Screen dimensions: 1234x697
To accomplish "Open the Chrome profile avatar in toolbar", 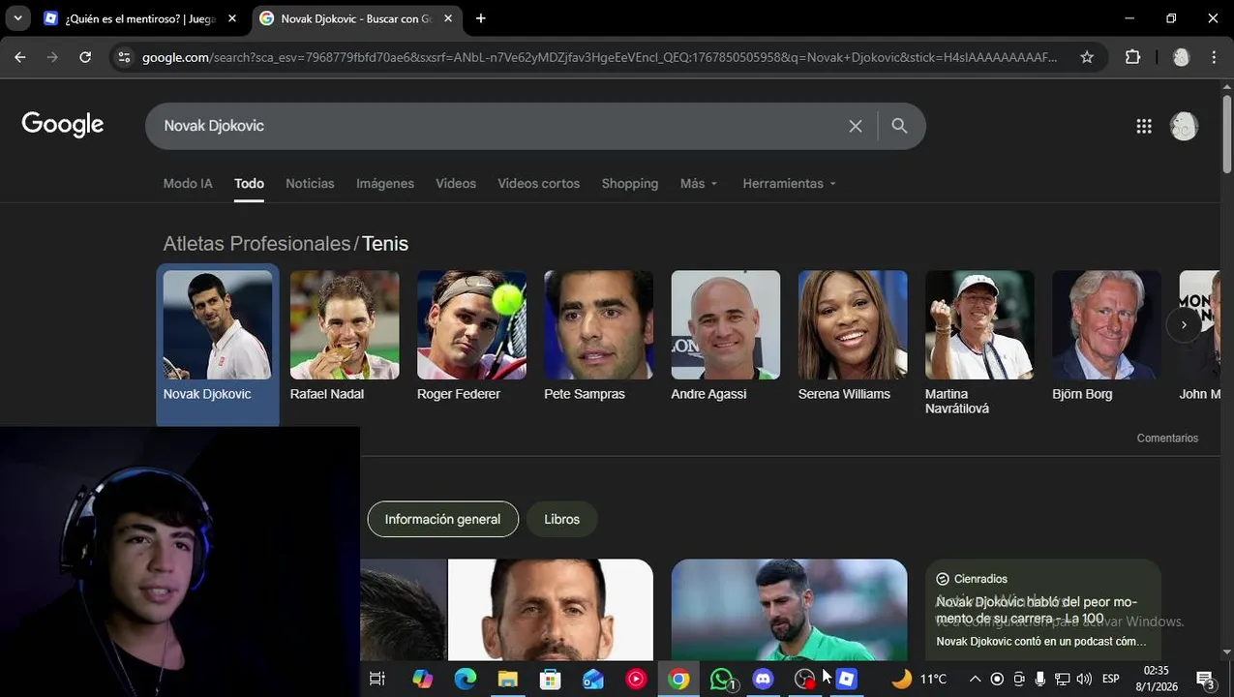I will (x=1181, y=57).
